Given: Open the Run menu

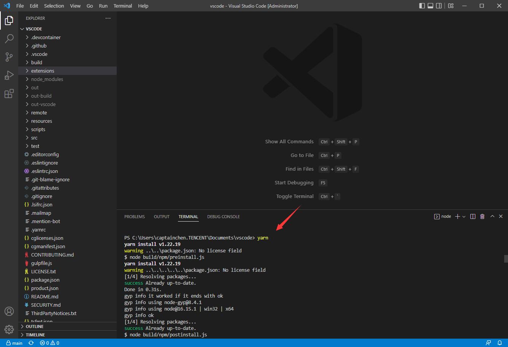Looking at the screenshot, I should [103, 6].
